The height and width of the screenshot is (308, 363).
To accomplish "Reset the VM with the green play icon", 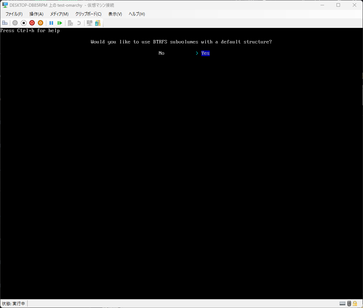I will pyautogui.click(x=60, y=23).
